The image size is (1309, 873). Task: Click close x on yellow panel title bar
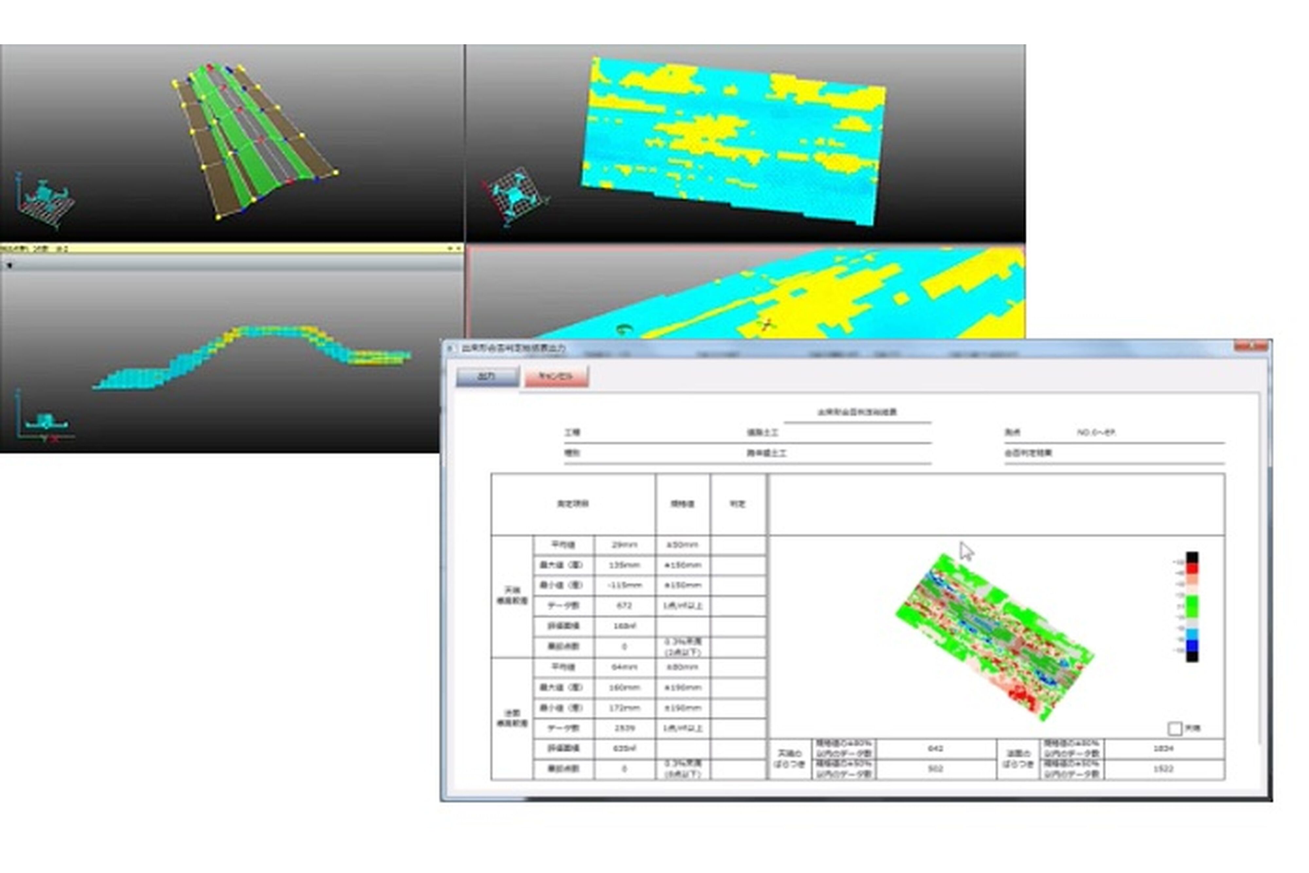pos(458,249)
